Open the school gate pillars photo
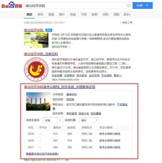Viewport: 162px width, 163px height. (x=38, y=101)
